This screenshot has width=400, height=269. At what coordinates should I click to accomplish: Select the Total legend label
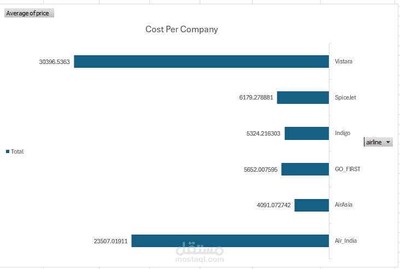pos(17,151)
